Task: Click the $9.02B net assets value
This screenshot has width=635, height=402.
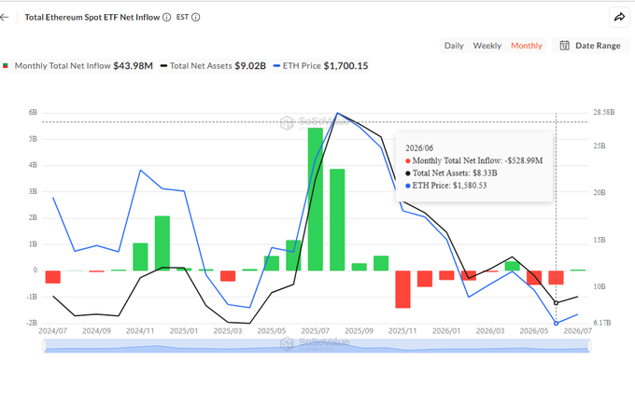Action: [250, 65]
